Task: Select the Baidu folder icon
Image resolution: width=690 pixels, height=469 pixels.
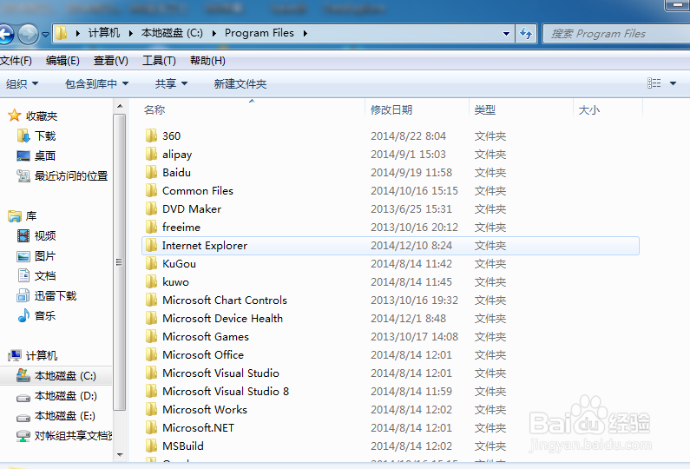Action: click(151, 172)
